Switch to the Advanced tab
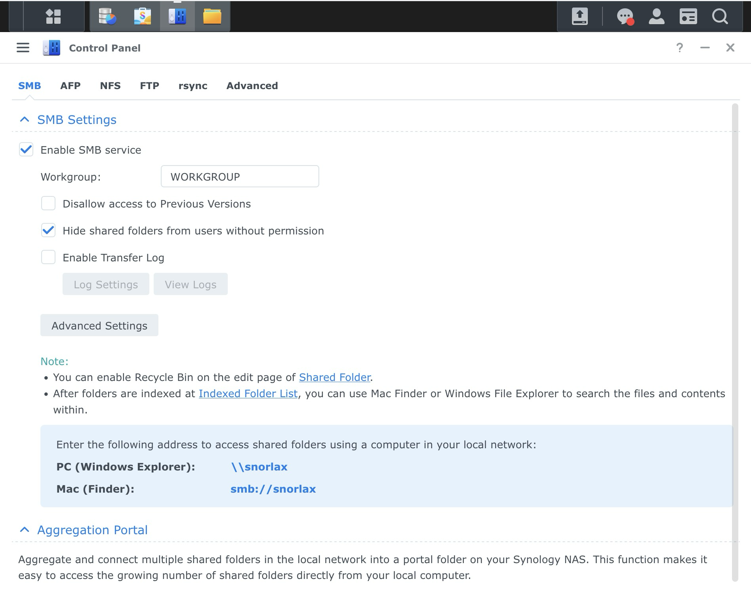This screenshot has height=594, width=751. tap(252, 86)
